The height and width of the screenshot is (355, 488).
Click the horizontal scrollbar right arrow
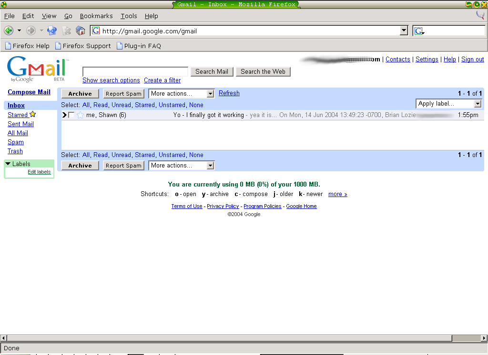point(484,338)
